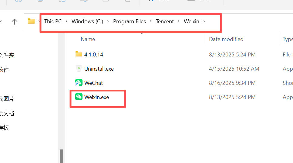Expand the chevron after Weixin
The width and height of the screenshot is (293, 163).
pyautogui.click(x=204, y=21)
